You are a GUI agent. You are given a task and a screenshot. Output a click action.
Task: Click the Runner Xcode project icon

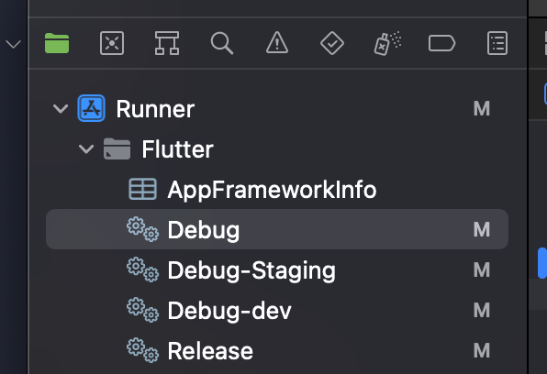(x=91, y=108)
